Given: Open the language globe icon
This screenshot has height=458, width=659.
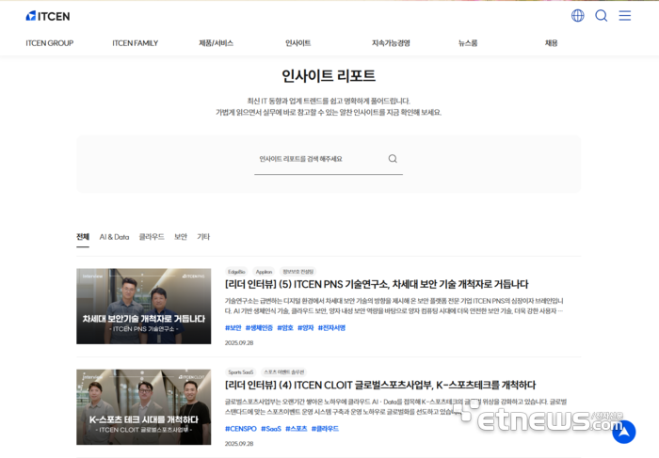Looking at the screenshot, I should click(x=577, y=16).
